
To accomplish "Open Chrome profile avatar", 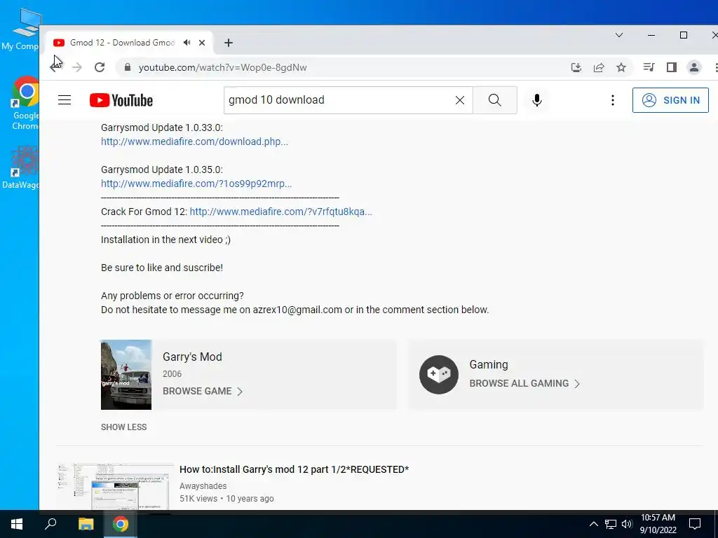I will point(693,68).
